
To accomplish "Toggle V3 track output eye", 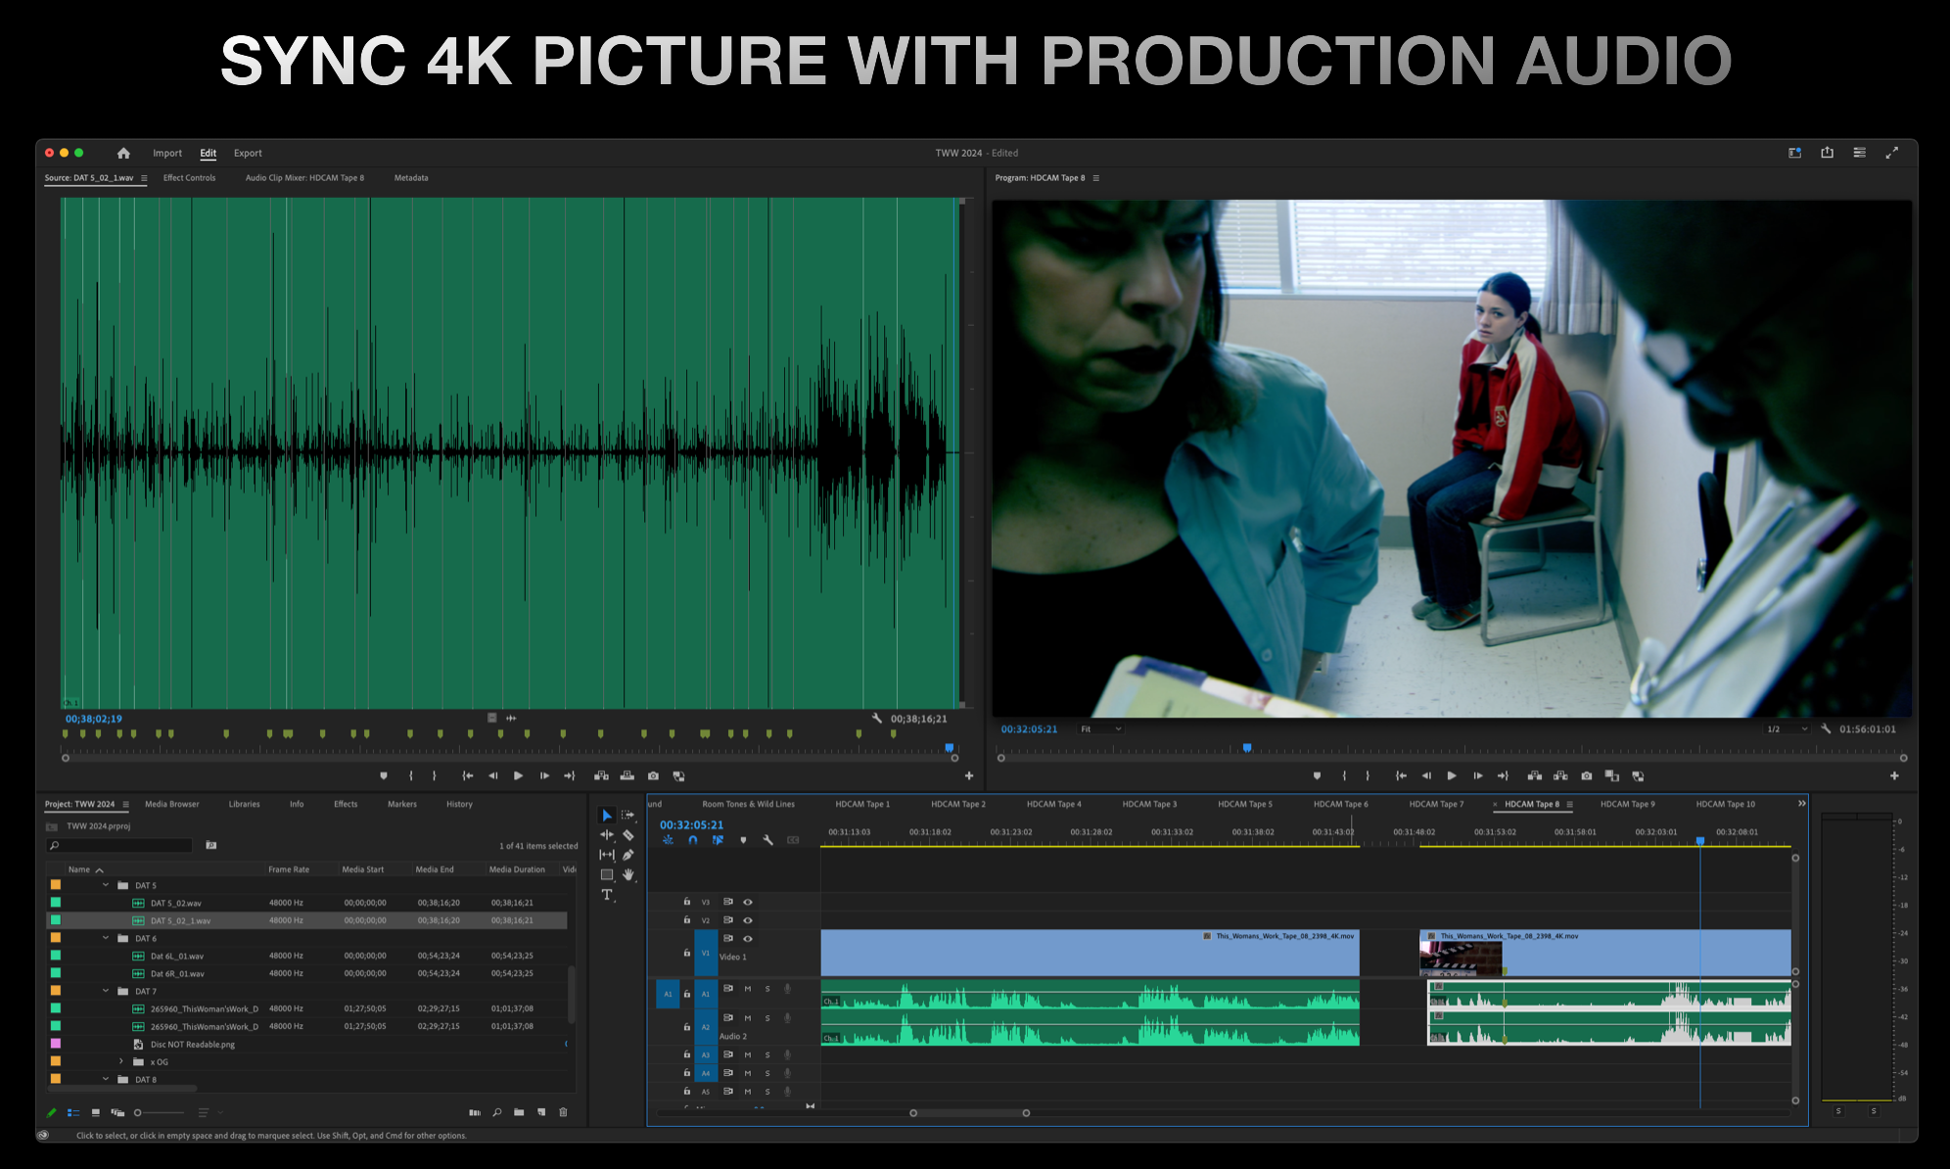I will point(748,902).
